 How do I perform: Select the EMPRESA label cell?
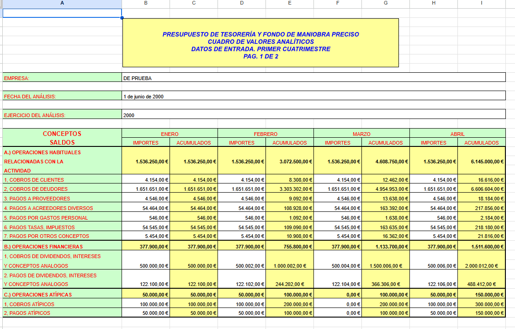tap(62, 78)
